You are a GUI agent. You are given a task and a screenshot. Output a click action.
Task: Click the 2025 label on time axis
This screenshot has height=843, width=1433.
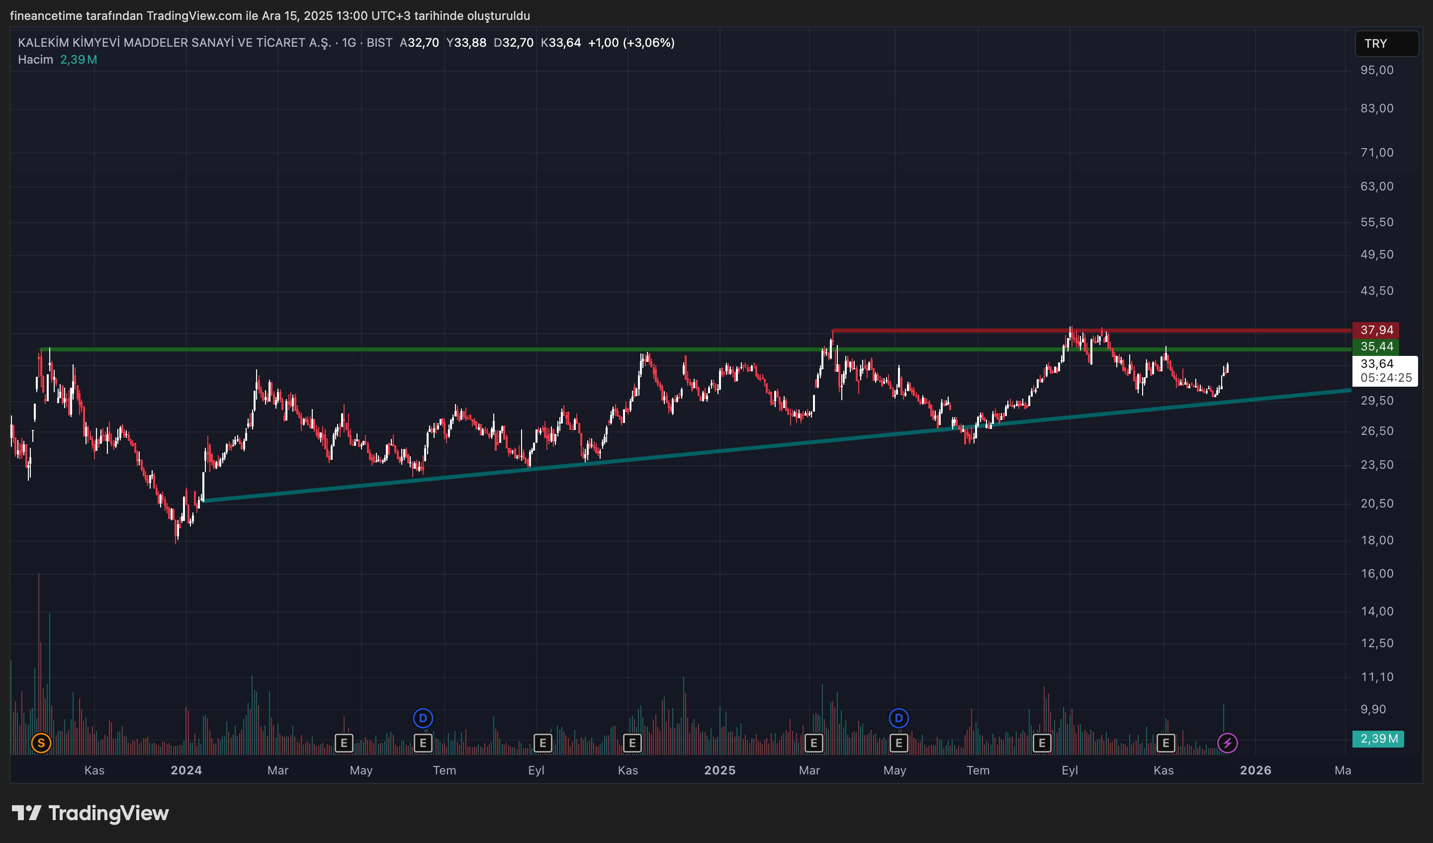[719, 770]
